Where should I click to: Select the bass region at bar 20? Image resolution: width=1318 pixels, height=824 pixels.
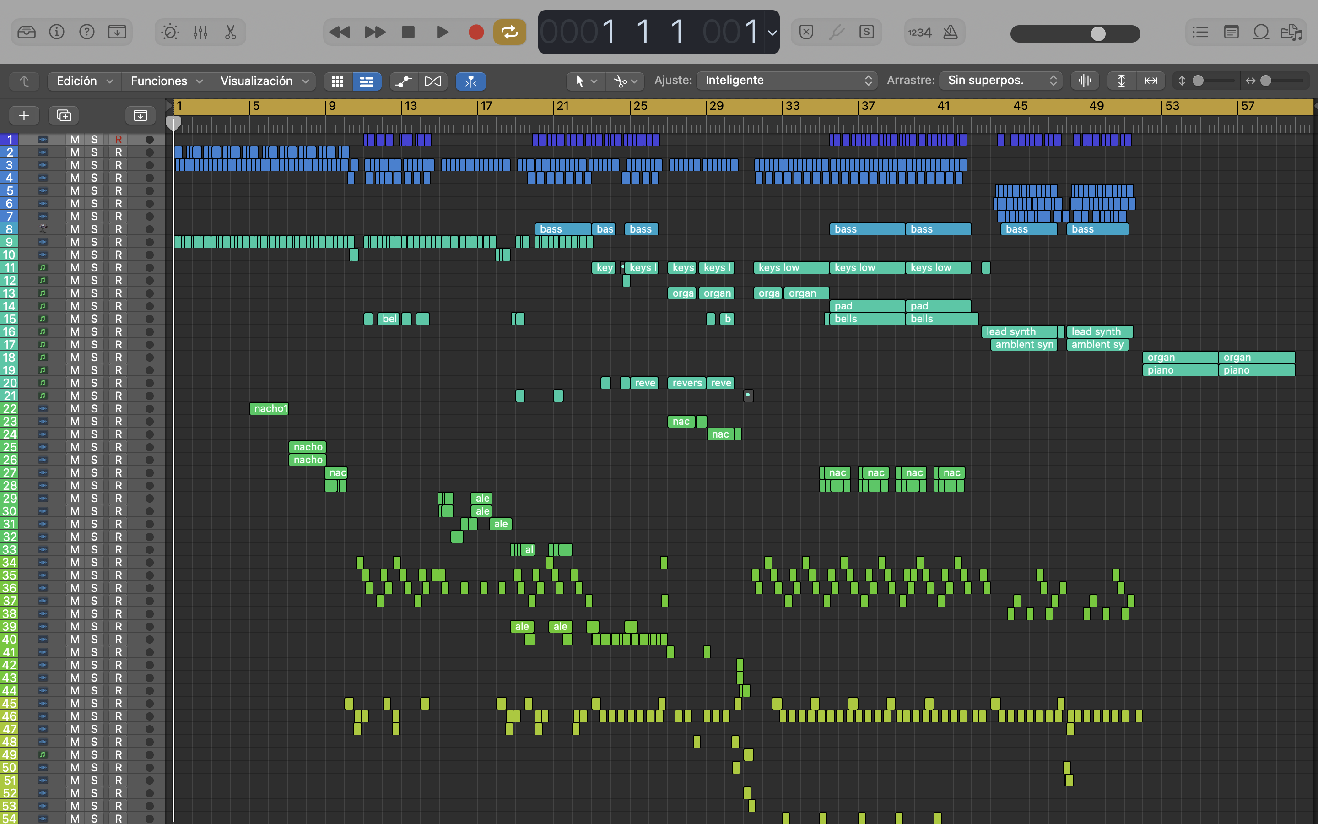[562, 229]
